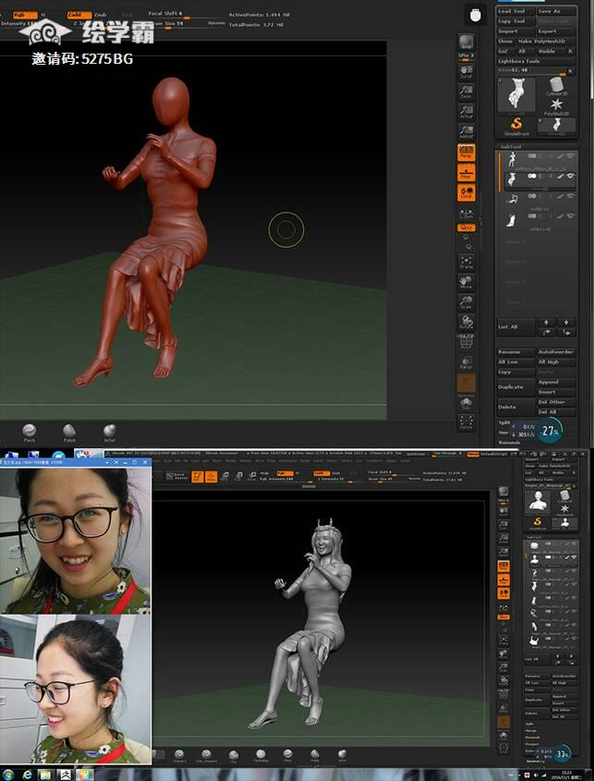The width and height of the screenshot is (594, 781).
Task: Select the first subtool thumbnail in upper list
Action: 512,160
